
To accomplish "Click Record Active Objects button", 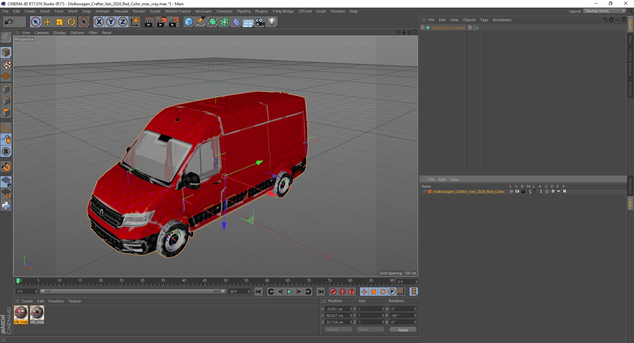I will coord(333,292).
